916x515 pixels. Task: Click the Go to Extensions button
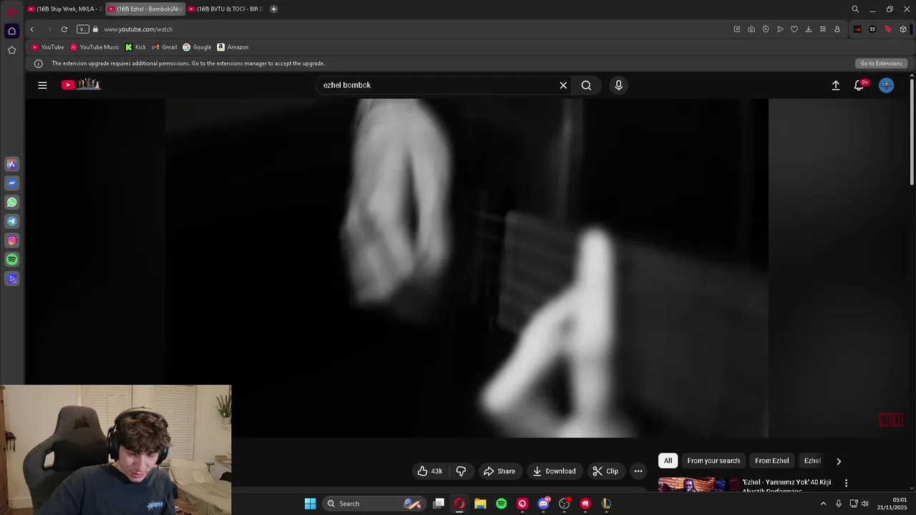click(x=881, y=64)
